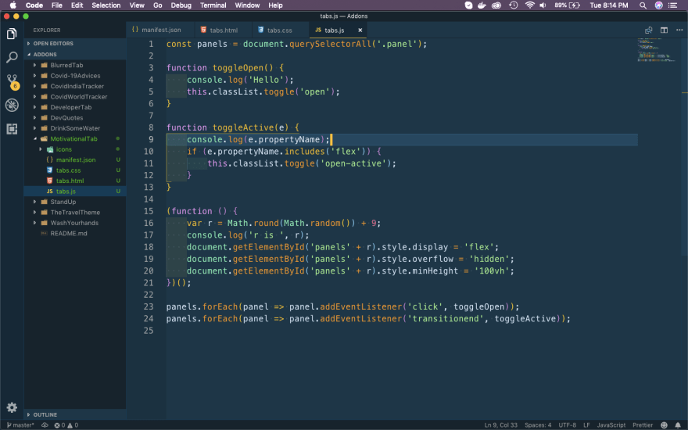Change indentation via Spaces: 4
The height and width of the screenshot is (430, 688).
pos(538,425)
